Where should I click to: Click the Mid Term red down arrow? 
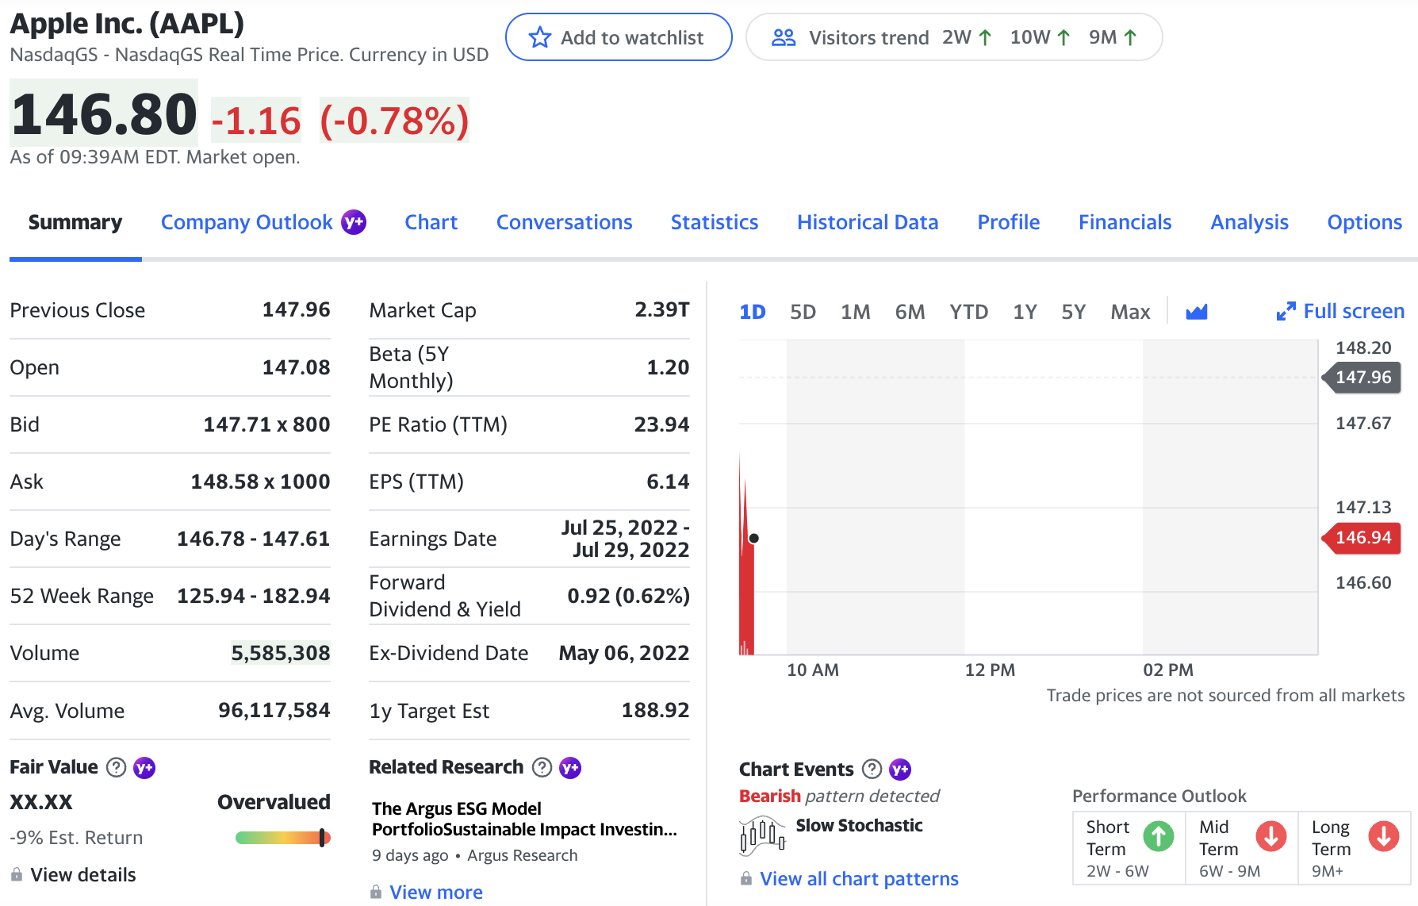point(1271,836)
